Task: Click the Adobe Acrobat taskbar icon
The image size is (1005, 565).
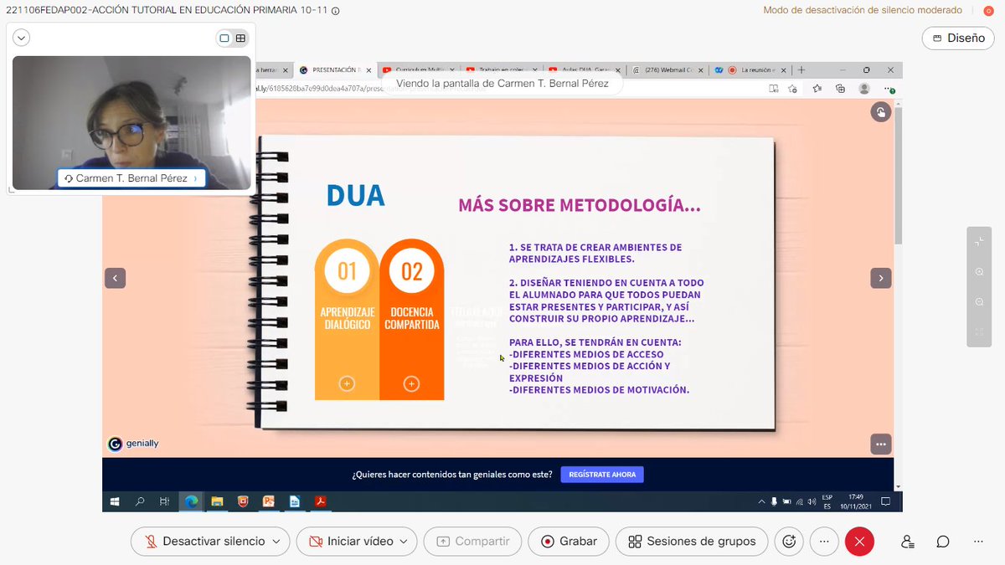Action: coord(320,501)
